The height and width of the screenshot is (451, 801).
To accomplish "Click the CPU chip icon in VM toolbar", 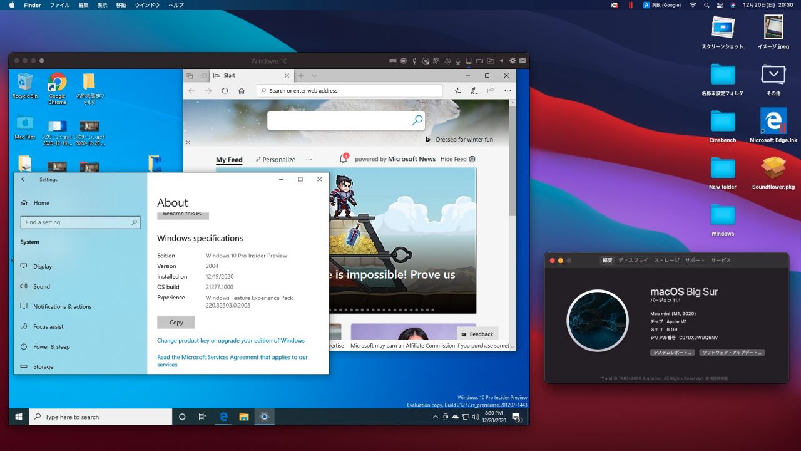I will (404, 61).
